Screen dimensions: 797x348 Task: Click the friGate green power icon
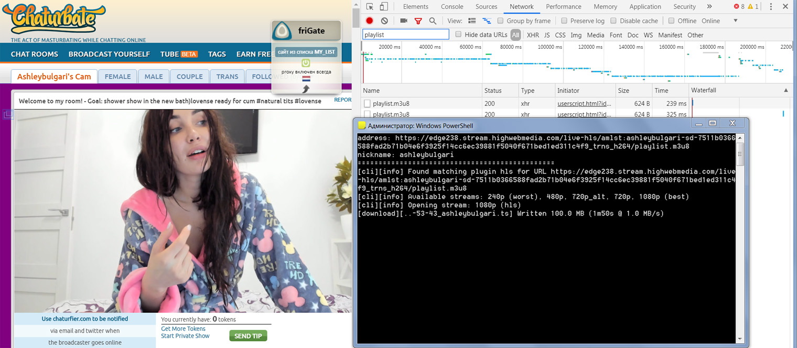pyautogui.click(x=306, y=63)
